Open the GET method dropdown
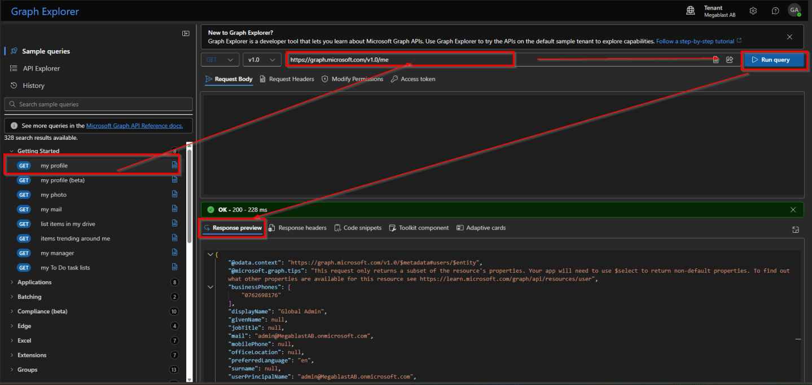This screenshot has width=812, height=385. 220,59
